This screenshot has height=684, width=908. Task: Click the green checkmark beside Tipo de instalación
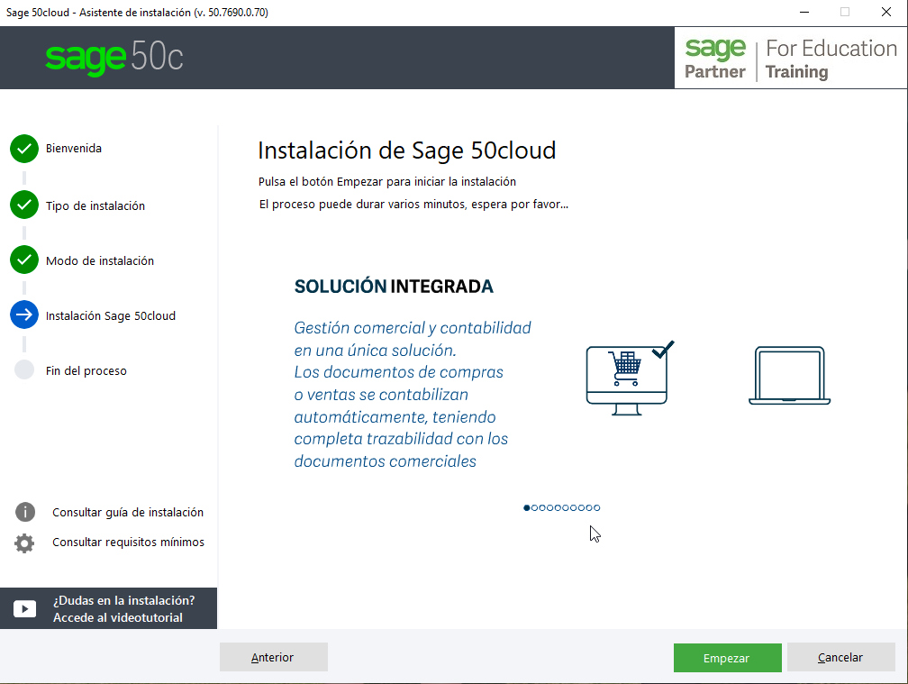point(24,205)
